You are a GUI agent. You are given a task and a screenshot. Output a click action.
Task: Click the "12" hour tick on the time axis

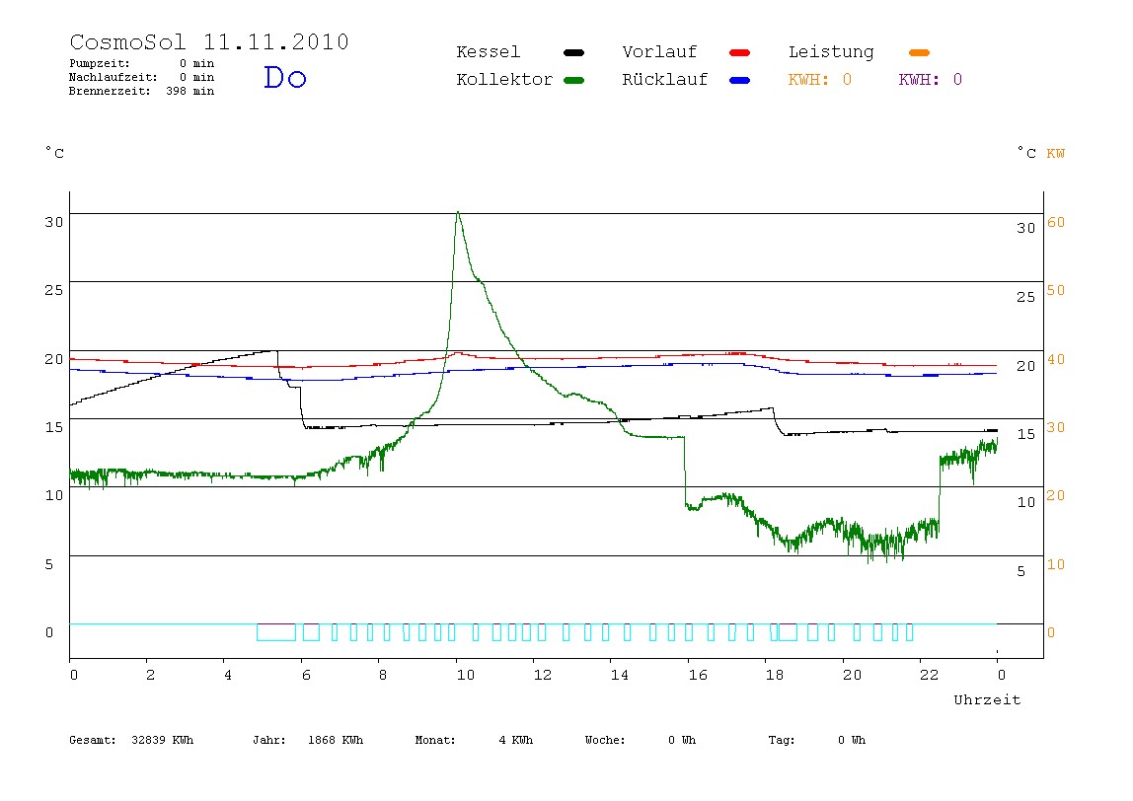point(543,675)
